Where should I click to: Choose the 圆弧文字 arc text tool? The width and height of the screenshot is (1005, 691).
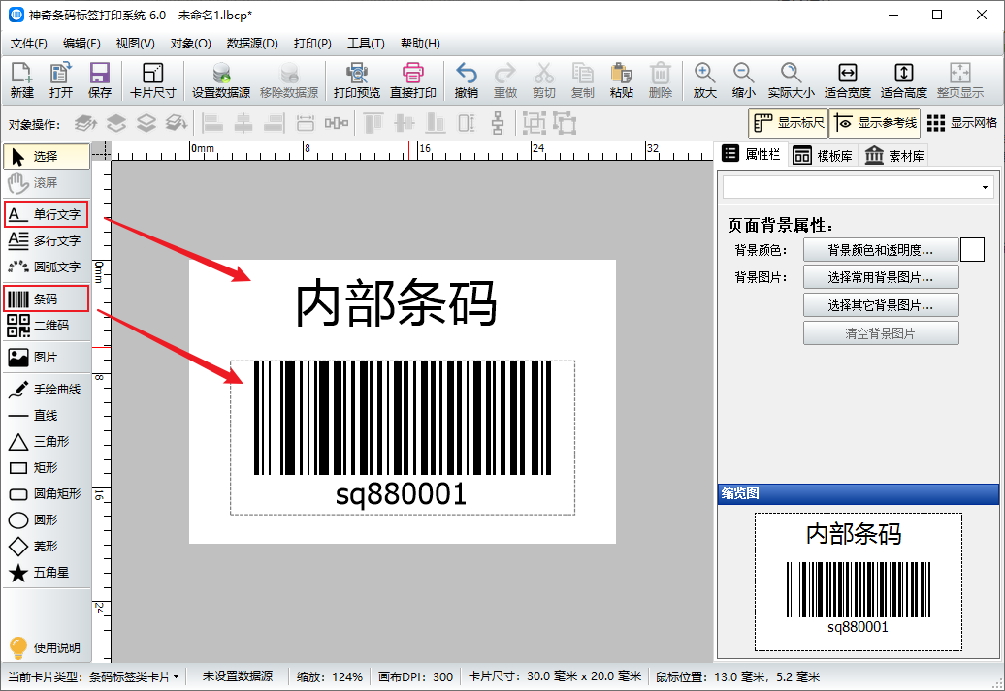(47, 267)
